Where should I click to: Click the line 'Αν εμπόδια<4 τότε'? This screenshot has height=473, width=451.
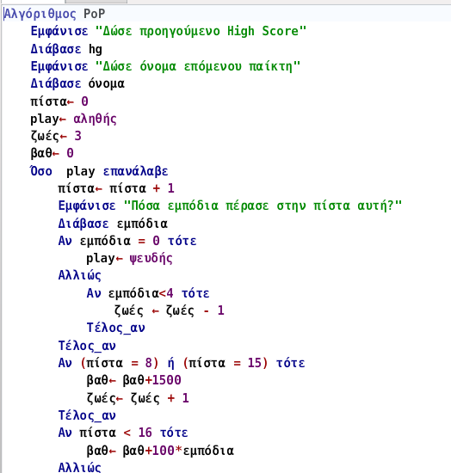148,293
